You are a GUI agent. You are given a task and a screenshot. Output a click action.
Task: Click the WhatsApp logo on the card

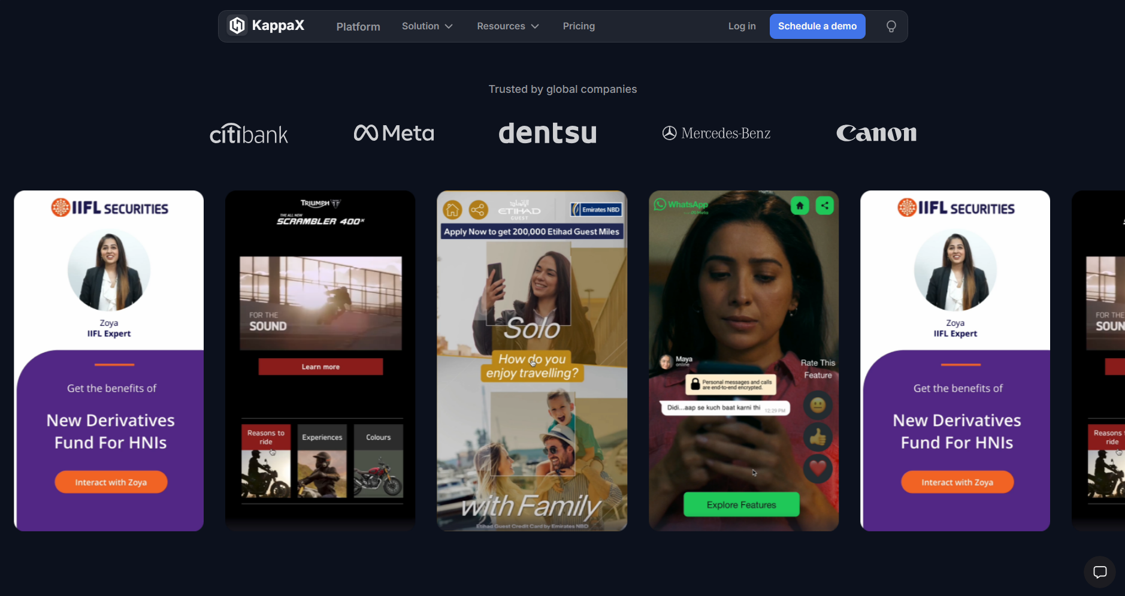(681, 205)
